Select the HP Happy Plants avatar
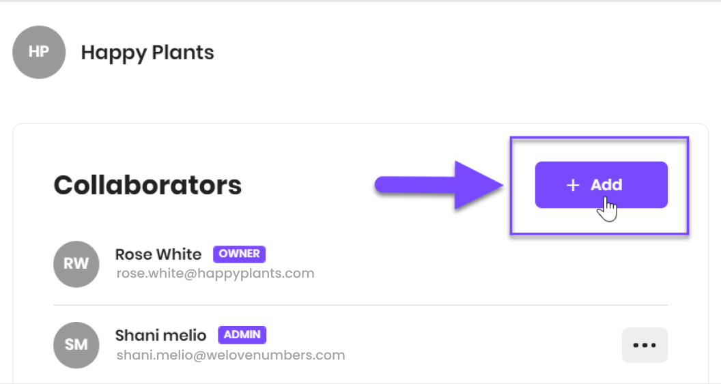 click(39, 52)
